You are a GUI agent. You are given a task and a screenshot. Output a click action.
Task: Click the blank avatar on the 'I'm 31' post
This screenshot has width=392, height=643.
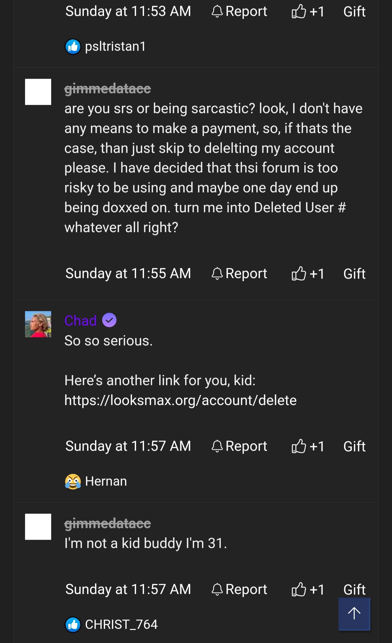click(x=38, y=527)
